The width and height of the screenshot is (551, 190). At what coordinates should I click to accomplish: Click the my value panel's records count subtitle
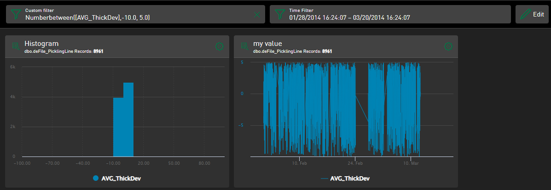pyautogui.click(x=292, y=51)
